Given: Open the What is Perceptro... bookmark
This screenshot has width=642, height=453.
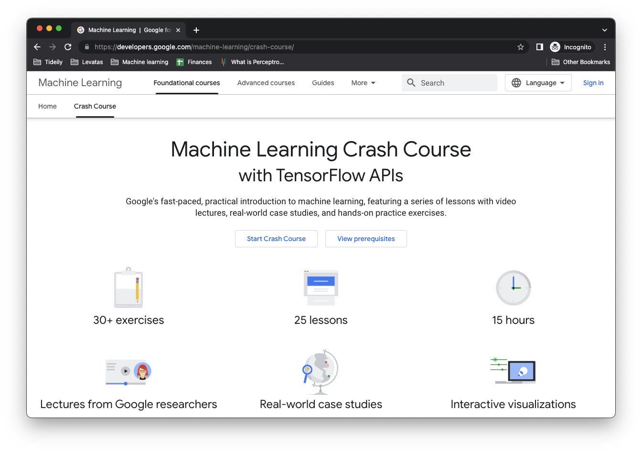Looking at the screenshot, I should pyautogui.click(x=252, y=62).
